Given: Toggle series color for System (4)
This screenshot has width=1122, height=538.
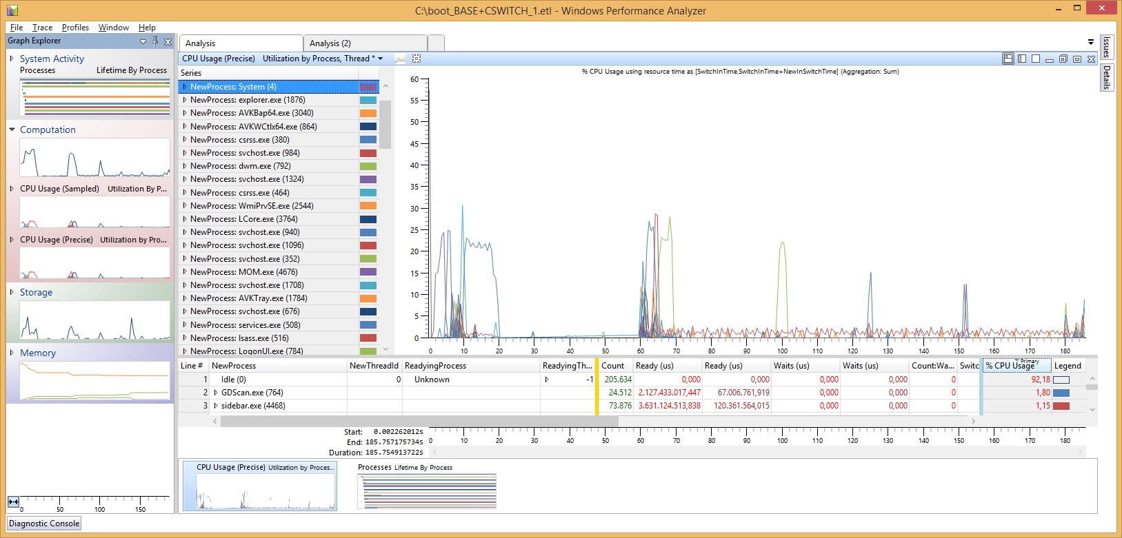Looking at the screenshot, I should pyautogui.click(x=368, y=87).
